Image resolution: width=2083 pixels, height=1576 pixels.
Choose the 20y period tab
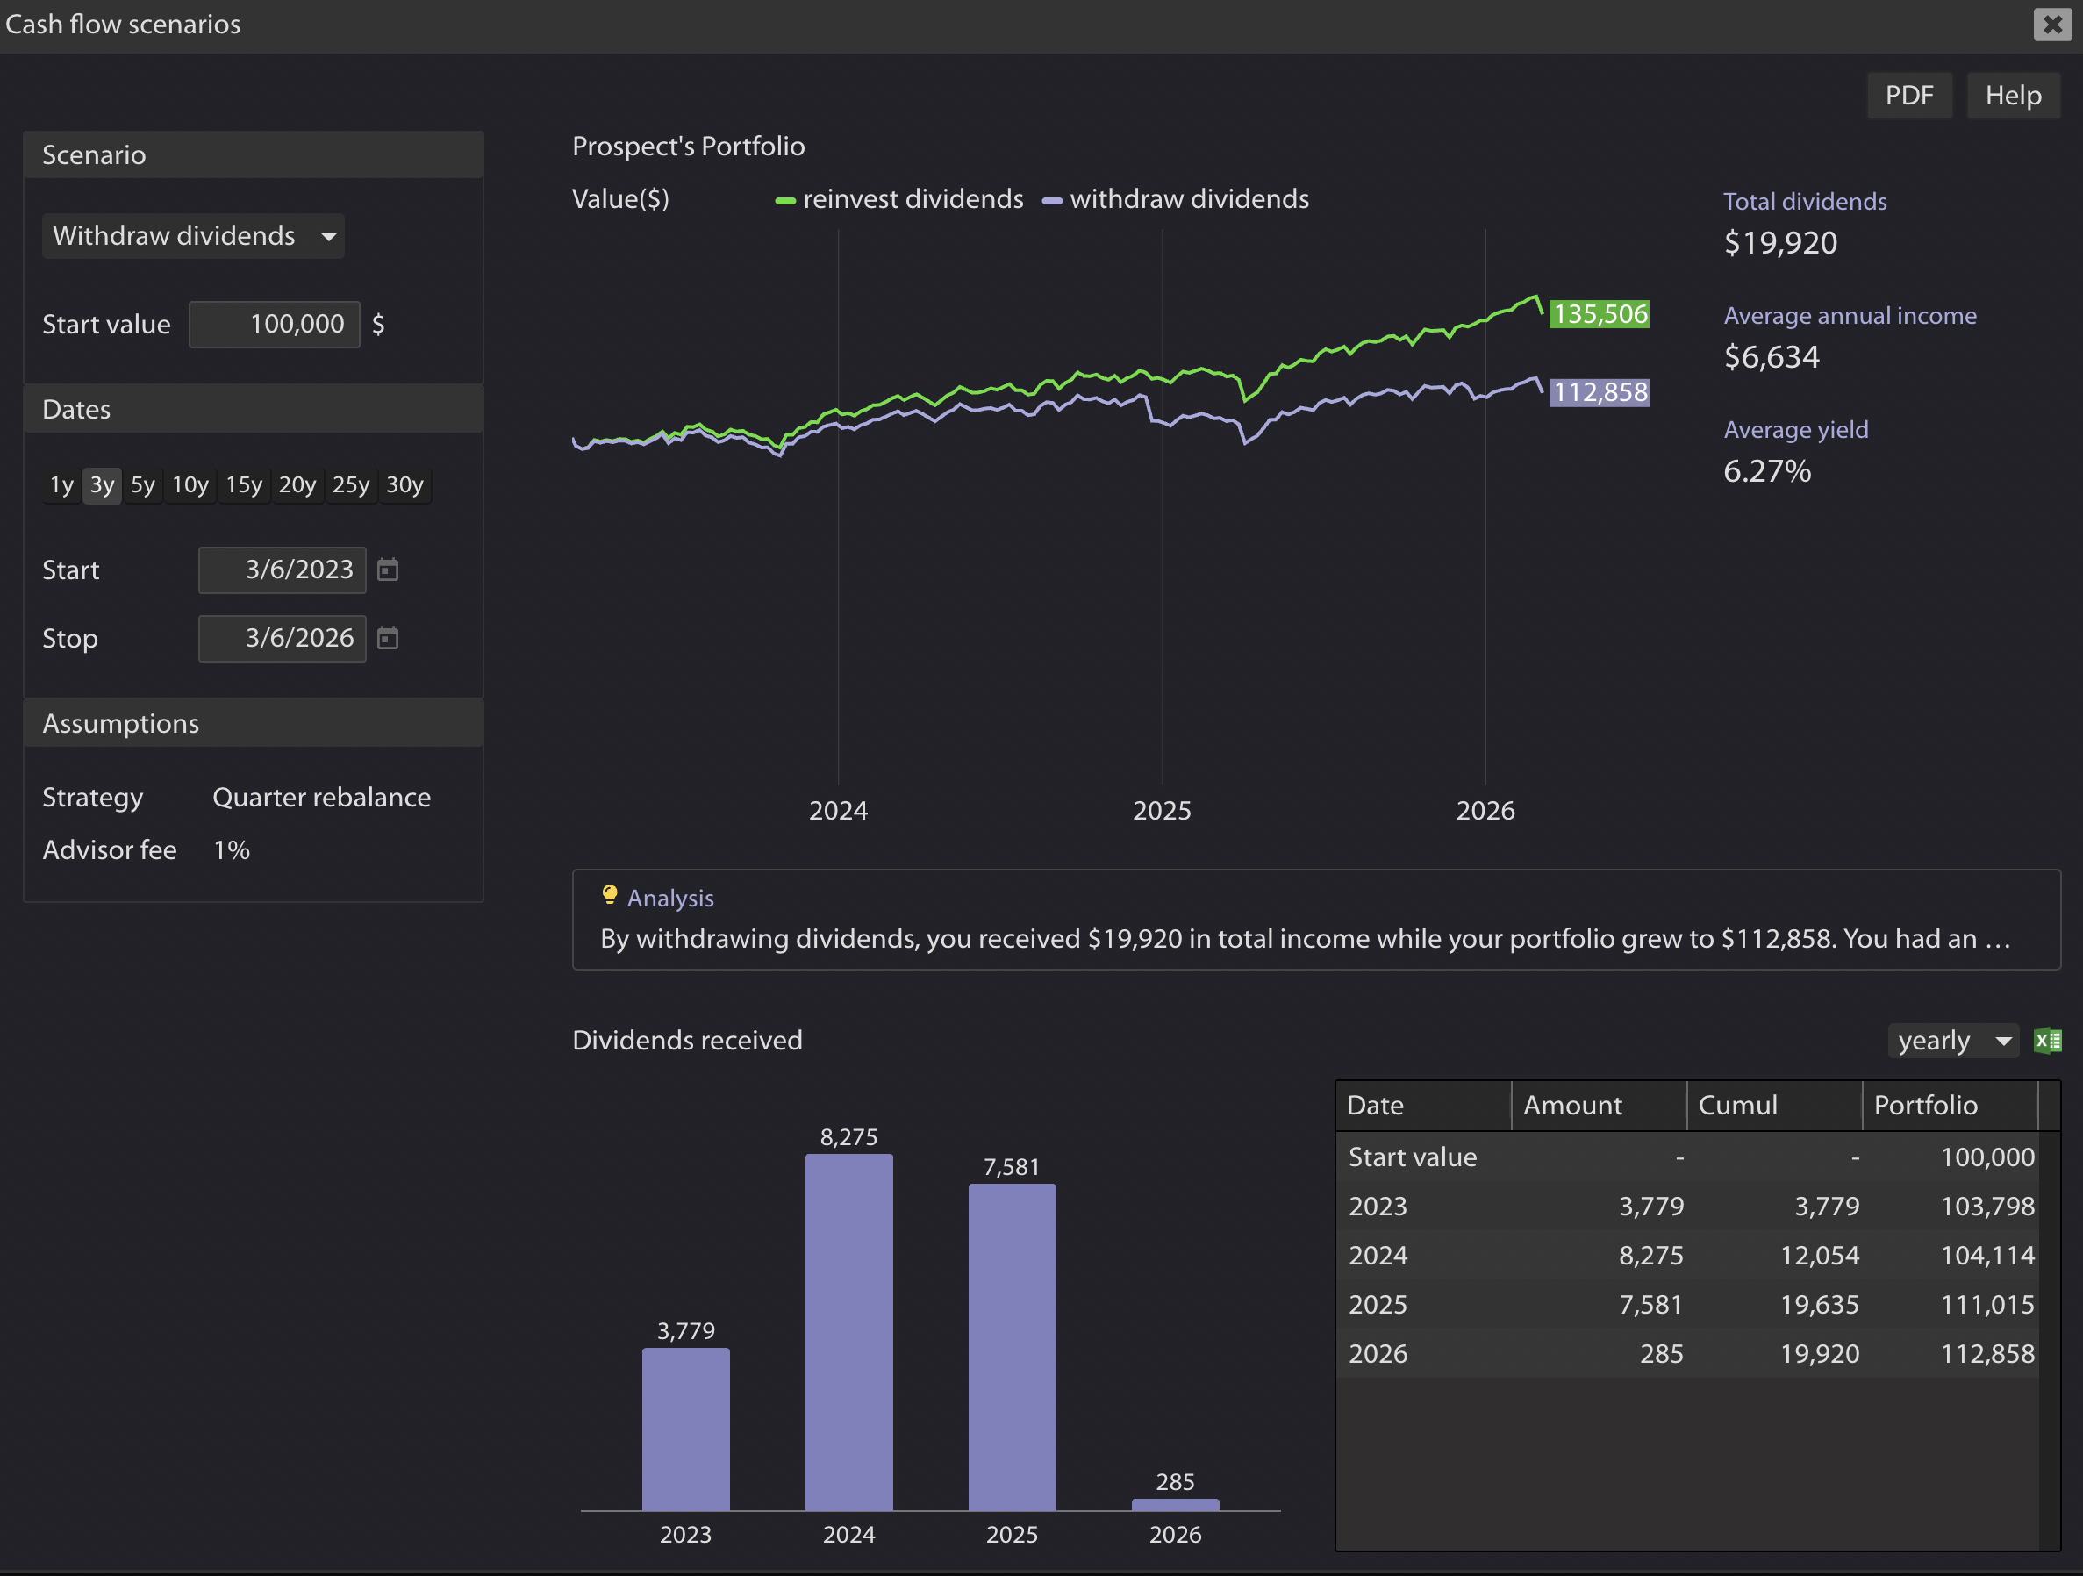coord(297,485)
